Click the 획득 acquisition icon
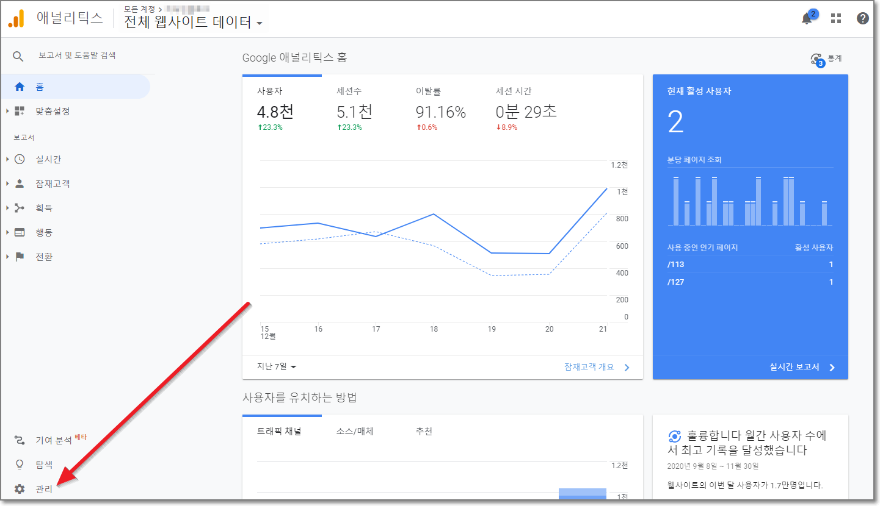 [x=20, y=208]
